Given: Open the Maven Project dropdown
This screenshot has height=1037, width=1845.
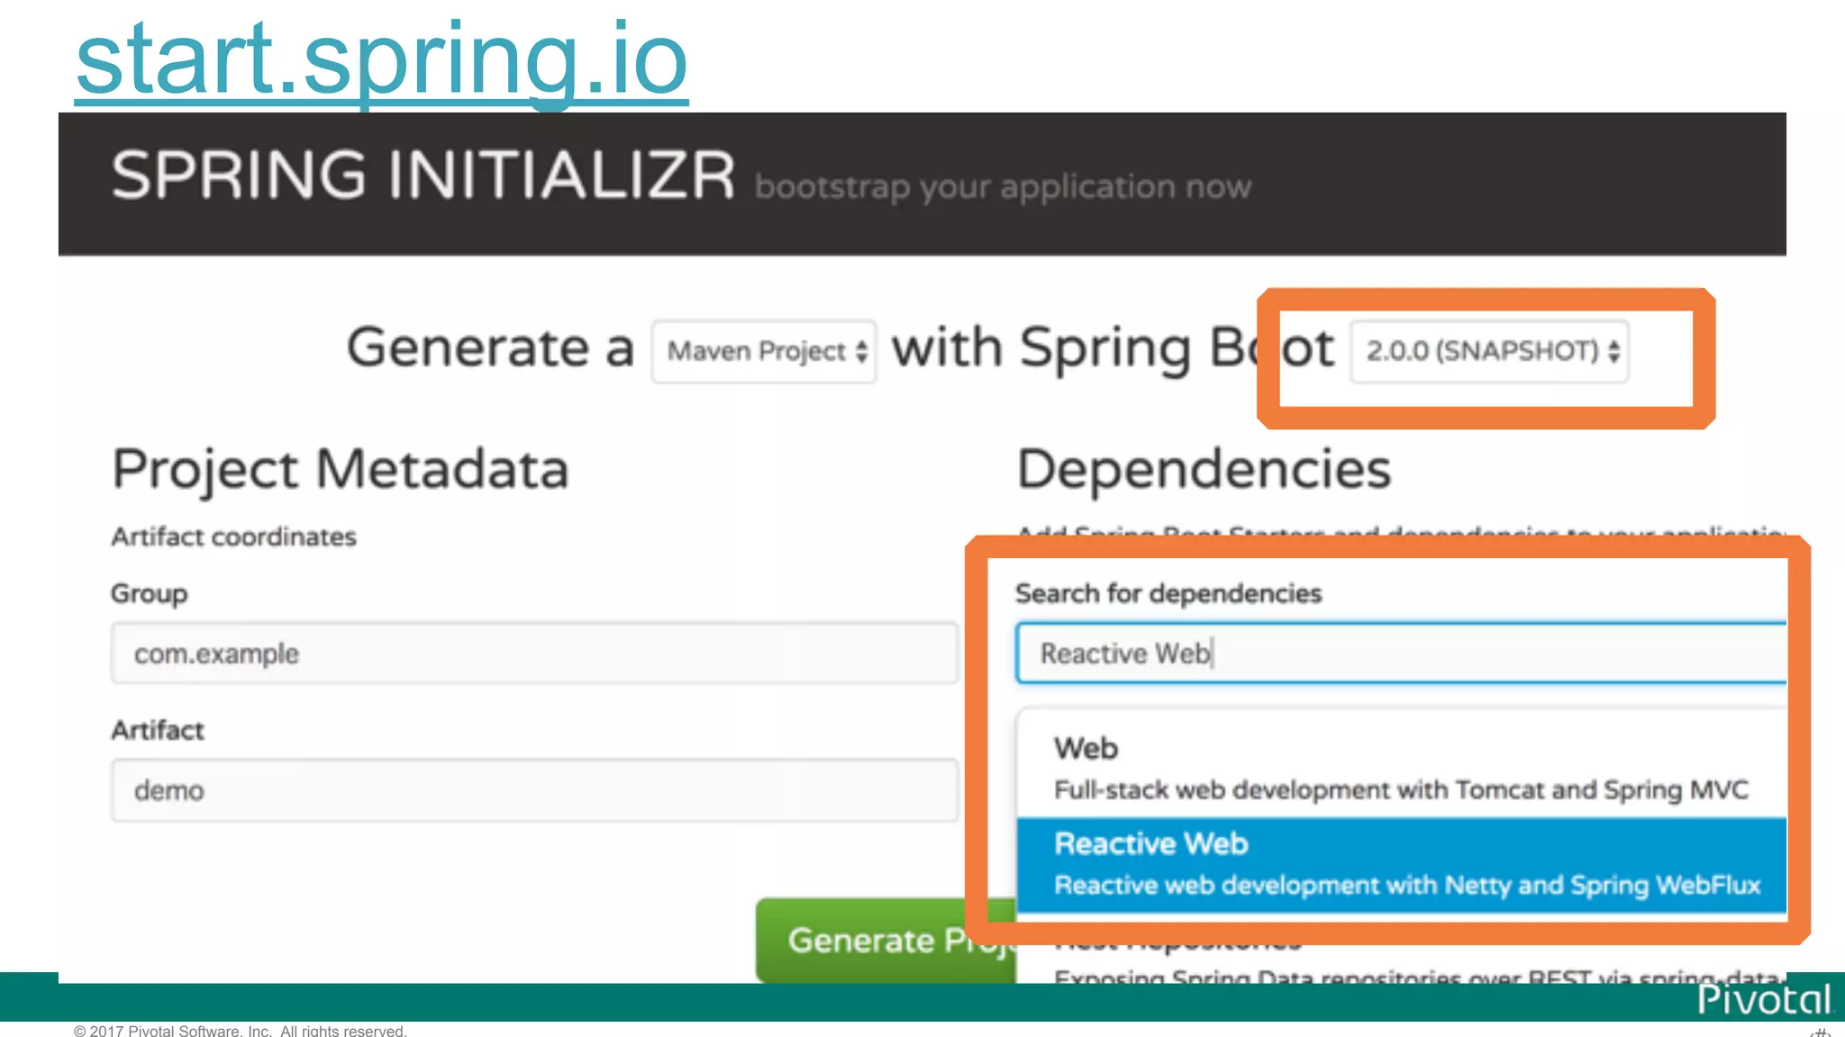Looking at the screenshot, I should [x=764, y=351].
